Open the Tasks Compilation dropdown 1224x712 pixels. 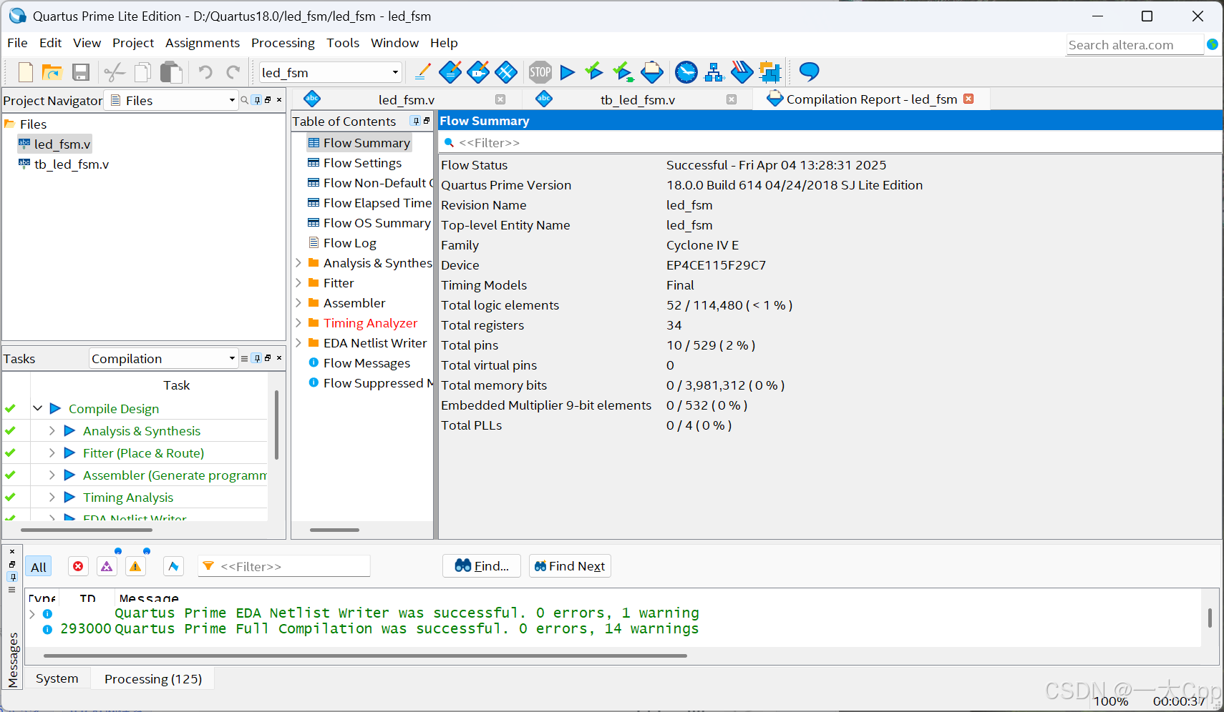point(232,358)
